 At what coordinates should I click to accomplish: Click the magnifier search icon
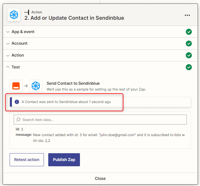[x=18, y=120]
